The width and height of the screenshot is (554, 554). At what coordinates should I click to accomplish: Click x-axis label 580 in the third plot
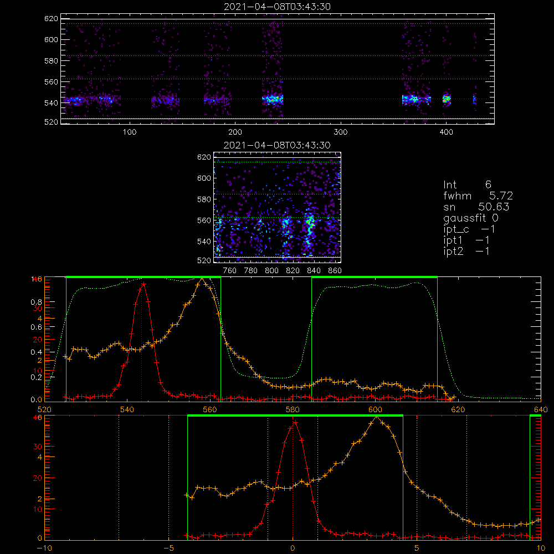click(x=293, y=409)
